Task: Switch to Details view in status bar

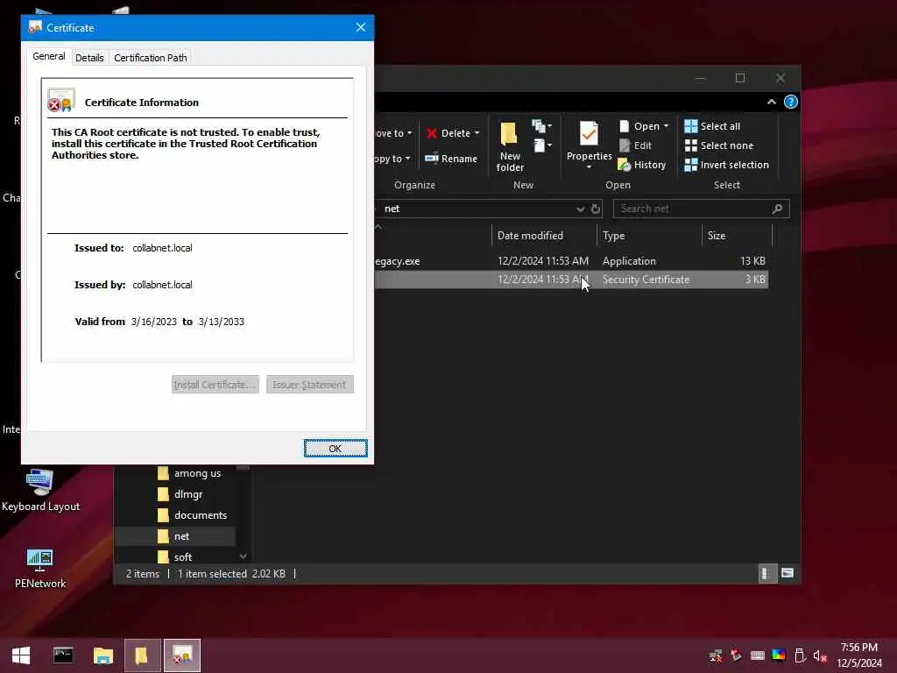Action: pyautogui.click(x=767, y=573)
